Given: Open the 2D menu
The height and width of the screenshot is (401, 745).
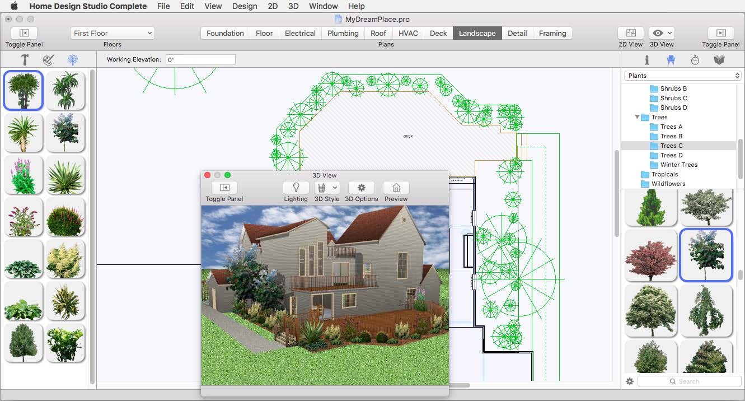Looking at the screenshot, I should 273,6.
